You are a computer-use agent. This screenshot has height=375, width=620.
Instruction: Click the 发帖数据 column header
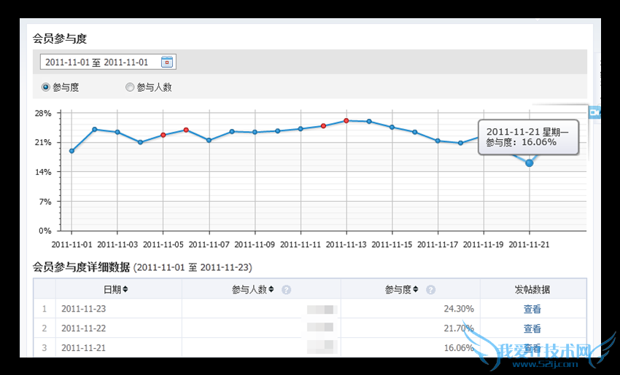pyautogui.click(x=532, y=290)
